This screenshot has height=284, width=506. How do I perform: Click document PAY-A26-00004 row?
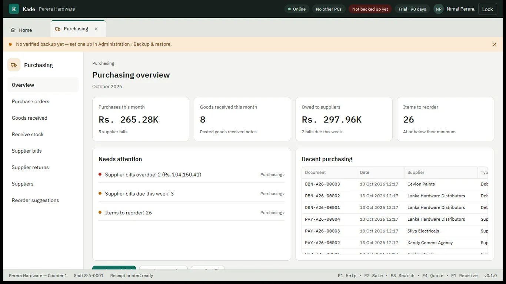click(x=395, y=220)
